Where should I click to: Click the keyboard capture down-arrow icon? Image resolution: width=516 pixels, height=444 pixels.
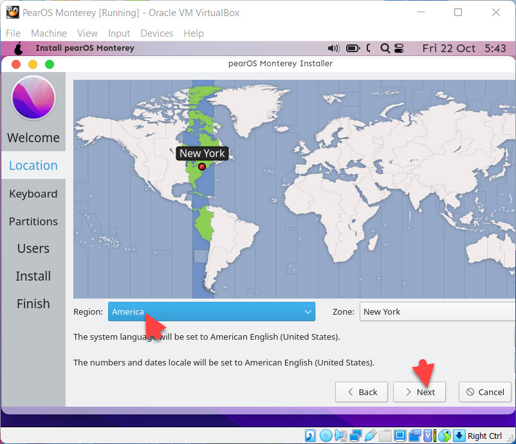(459, 436)
